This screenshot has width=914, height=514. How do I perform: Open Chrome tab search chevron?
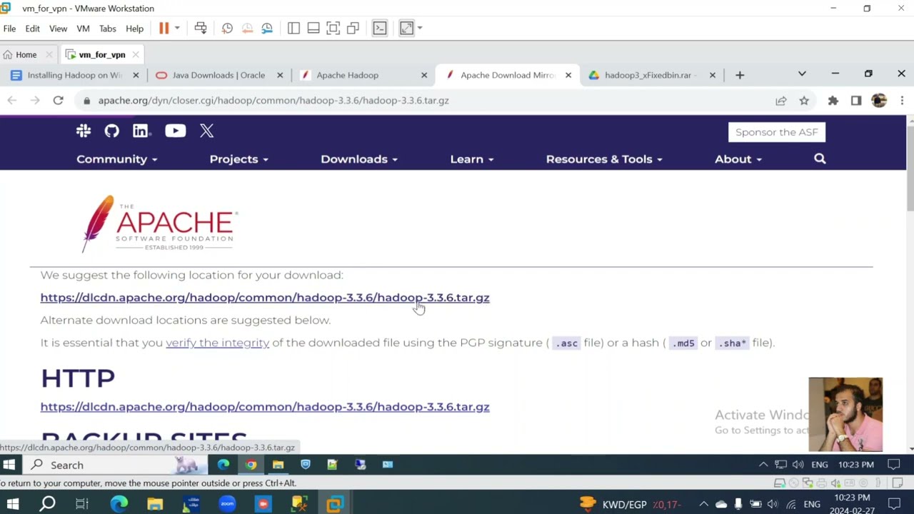[x=802, y=74]
